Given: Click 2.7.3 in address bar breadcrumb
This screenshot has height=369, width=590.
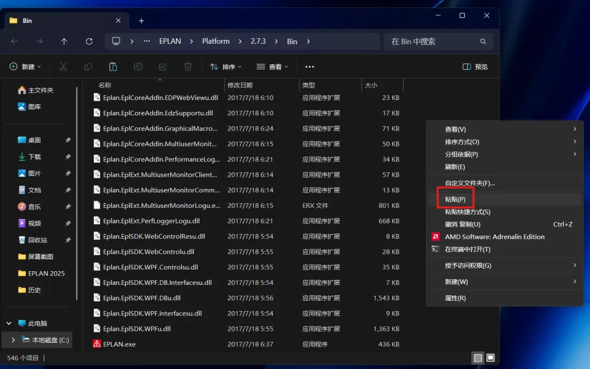Looking at the screenshot, I should [258, 41].
